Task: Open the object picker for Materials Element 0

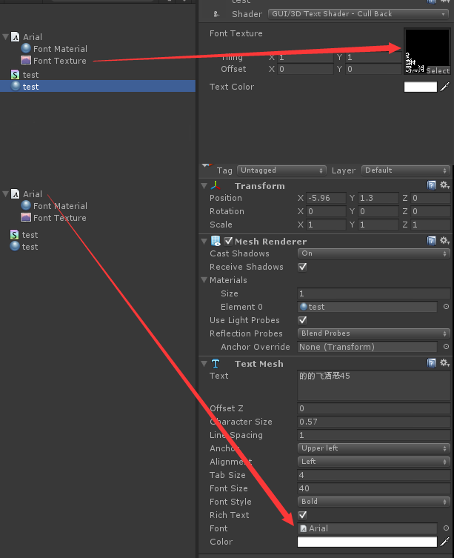Action: click(446, 307)
